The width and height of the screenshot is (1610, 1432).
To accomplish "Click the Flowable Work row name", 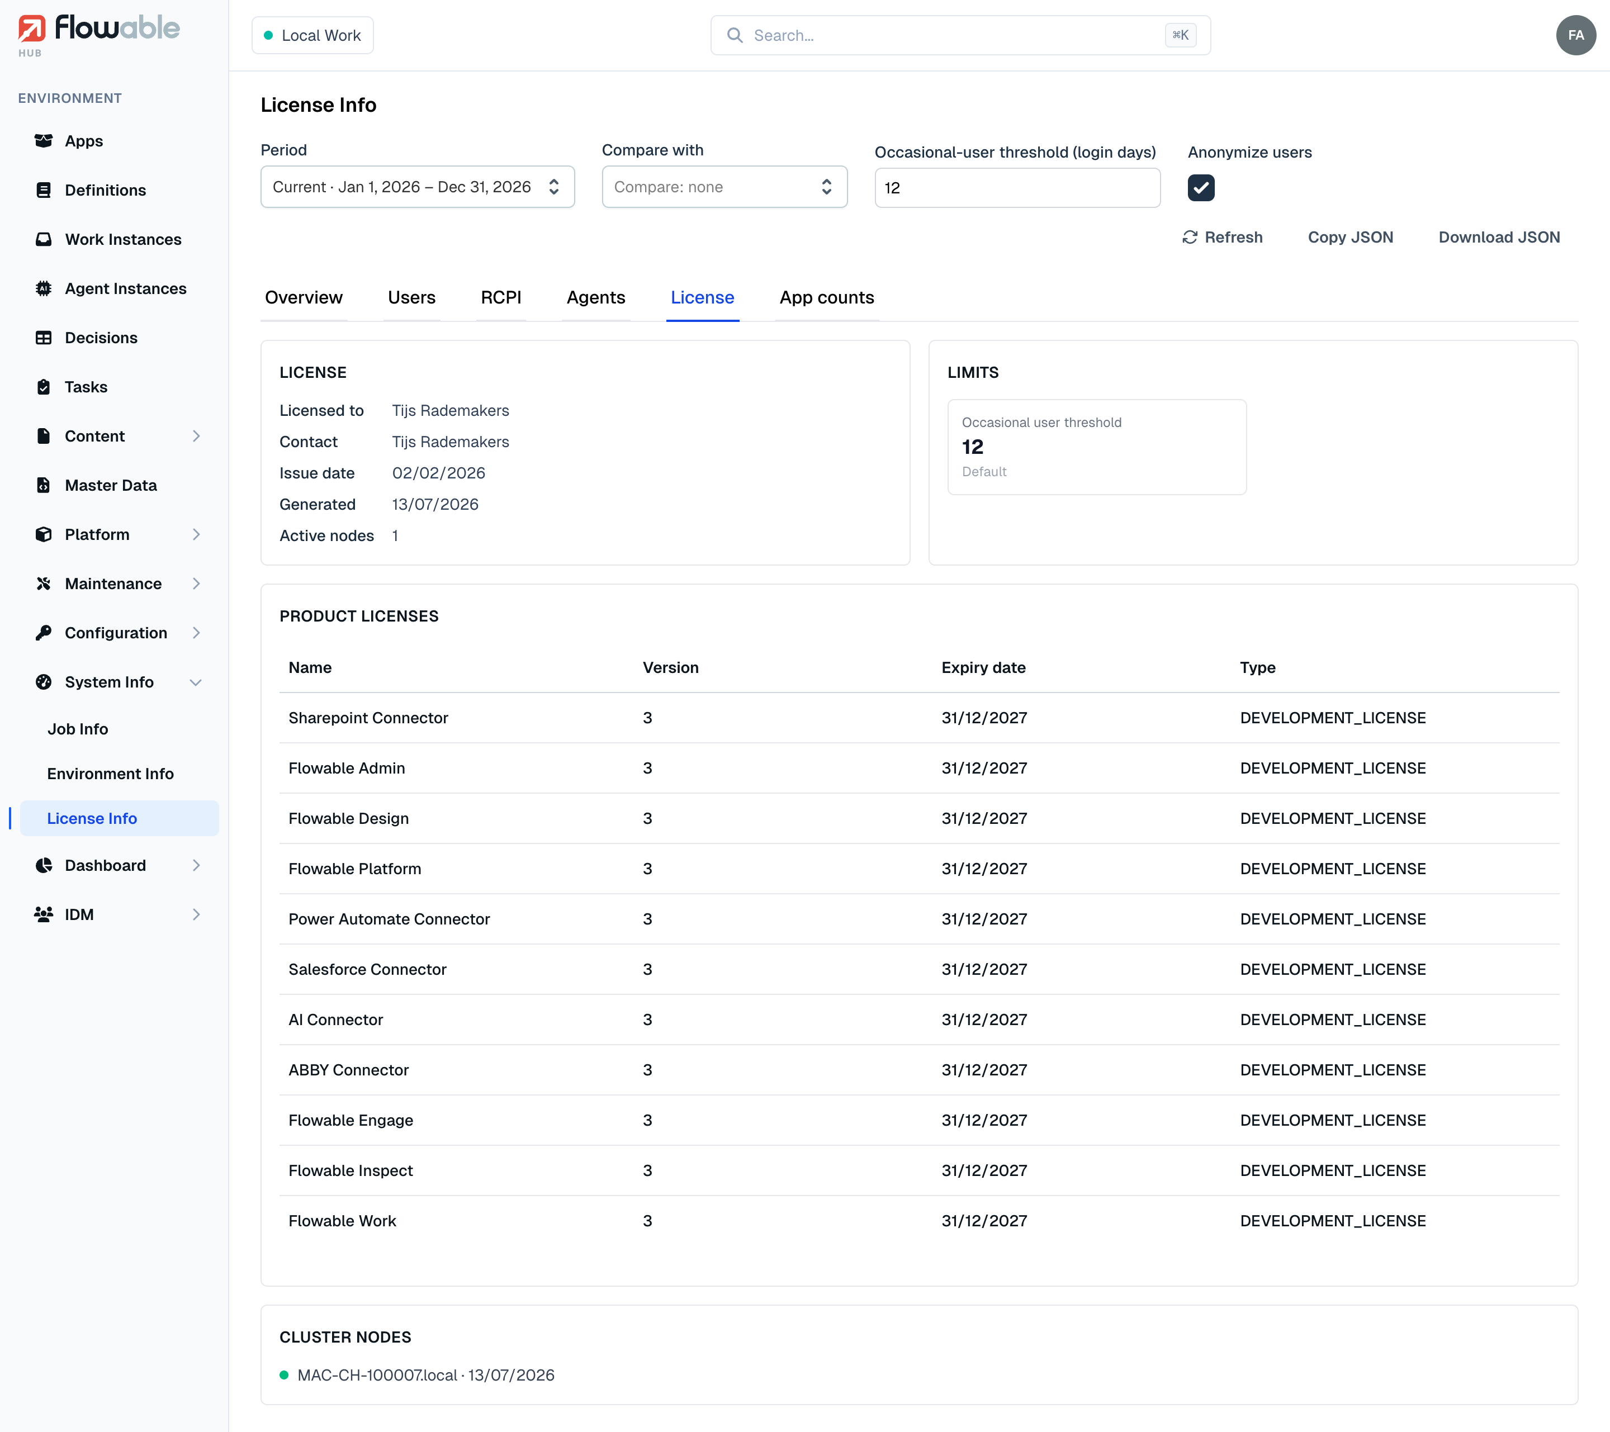I will pyautogui.click(x=342, y=1221).
